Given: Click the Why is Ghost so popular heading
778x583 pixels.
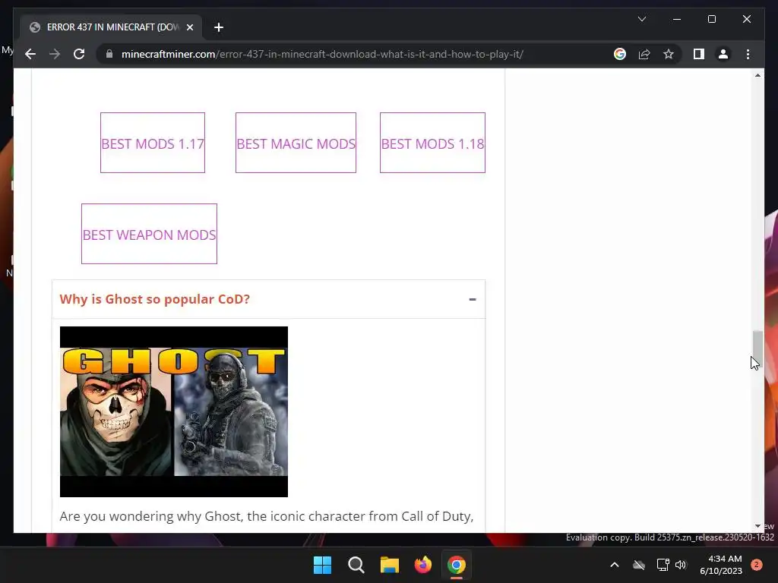Looking at the screenshot, I should click(154, 299).
